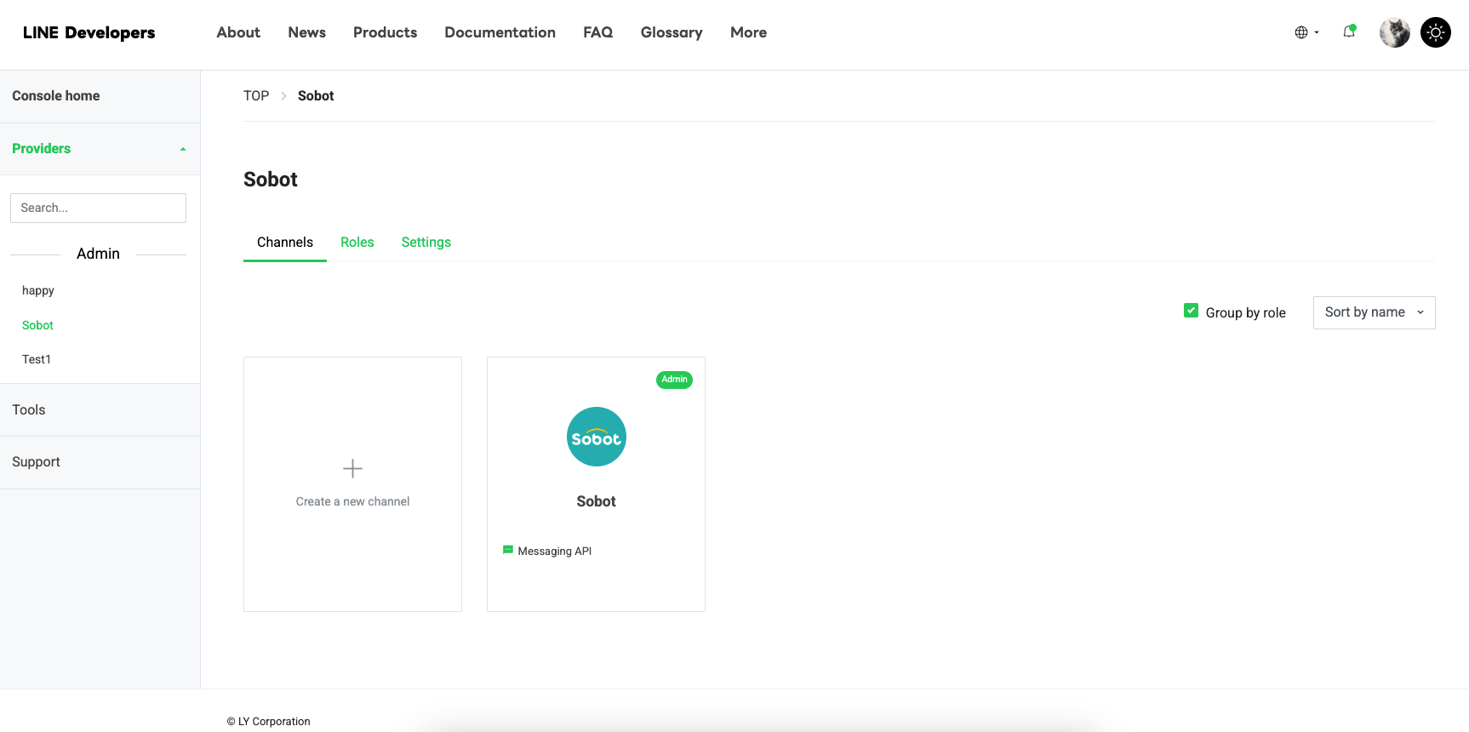Open the More menu
1469x732 pixels.
click(748, 32)
